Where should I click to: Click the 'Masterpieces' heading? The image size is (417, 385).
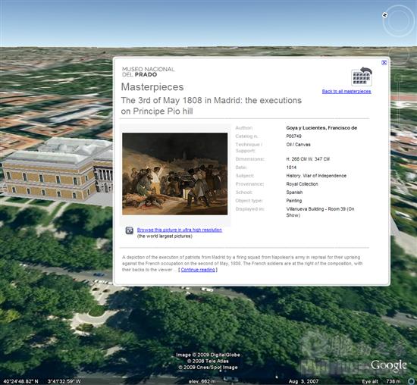(152, 87)
